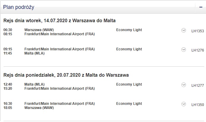
Task: Click Lufthansa logo beside flight LH1350
Action: click(x=184, y=104)
